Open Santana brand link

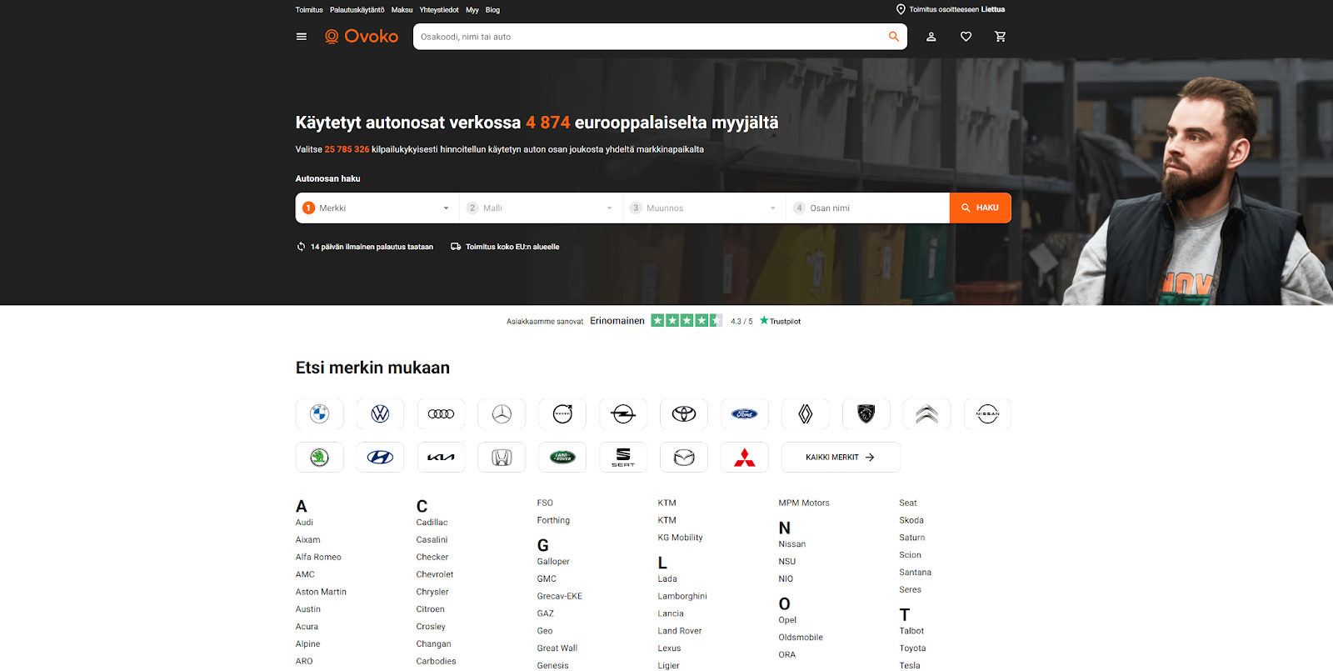click(915, 573)
